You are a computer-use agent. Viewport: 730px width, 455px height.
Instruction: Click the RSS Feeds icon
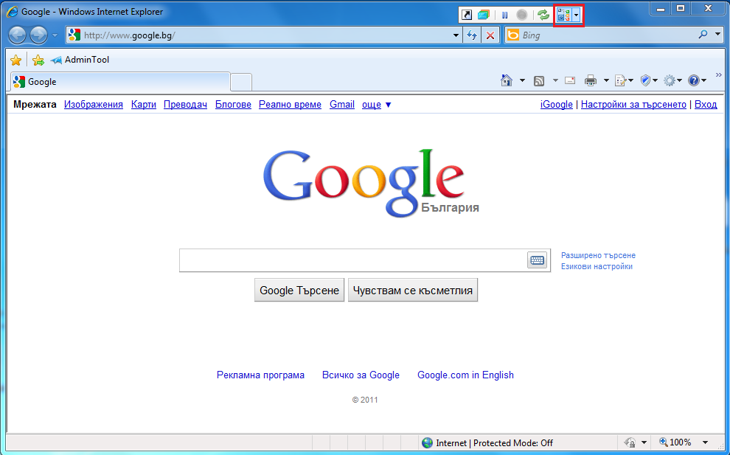click(539, 81)
